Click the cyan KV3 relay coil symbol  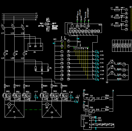tap(97, 60)
